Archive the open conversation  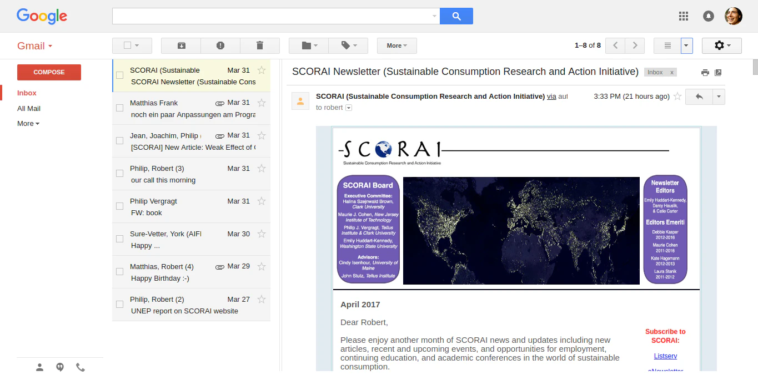point(180,45)
